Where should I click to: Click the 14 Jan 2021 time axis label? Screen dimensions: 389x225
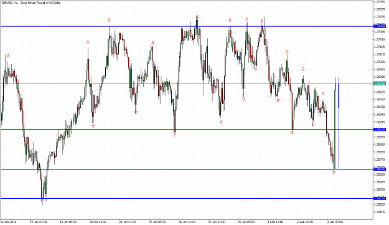[x=8, y=222]
